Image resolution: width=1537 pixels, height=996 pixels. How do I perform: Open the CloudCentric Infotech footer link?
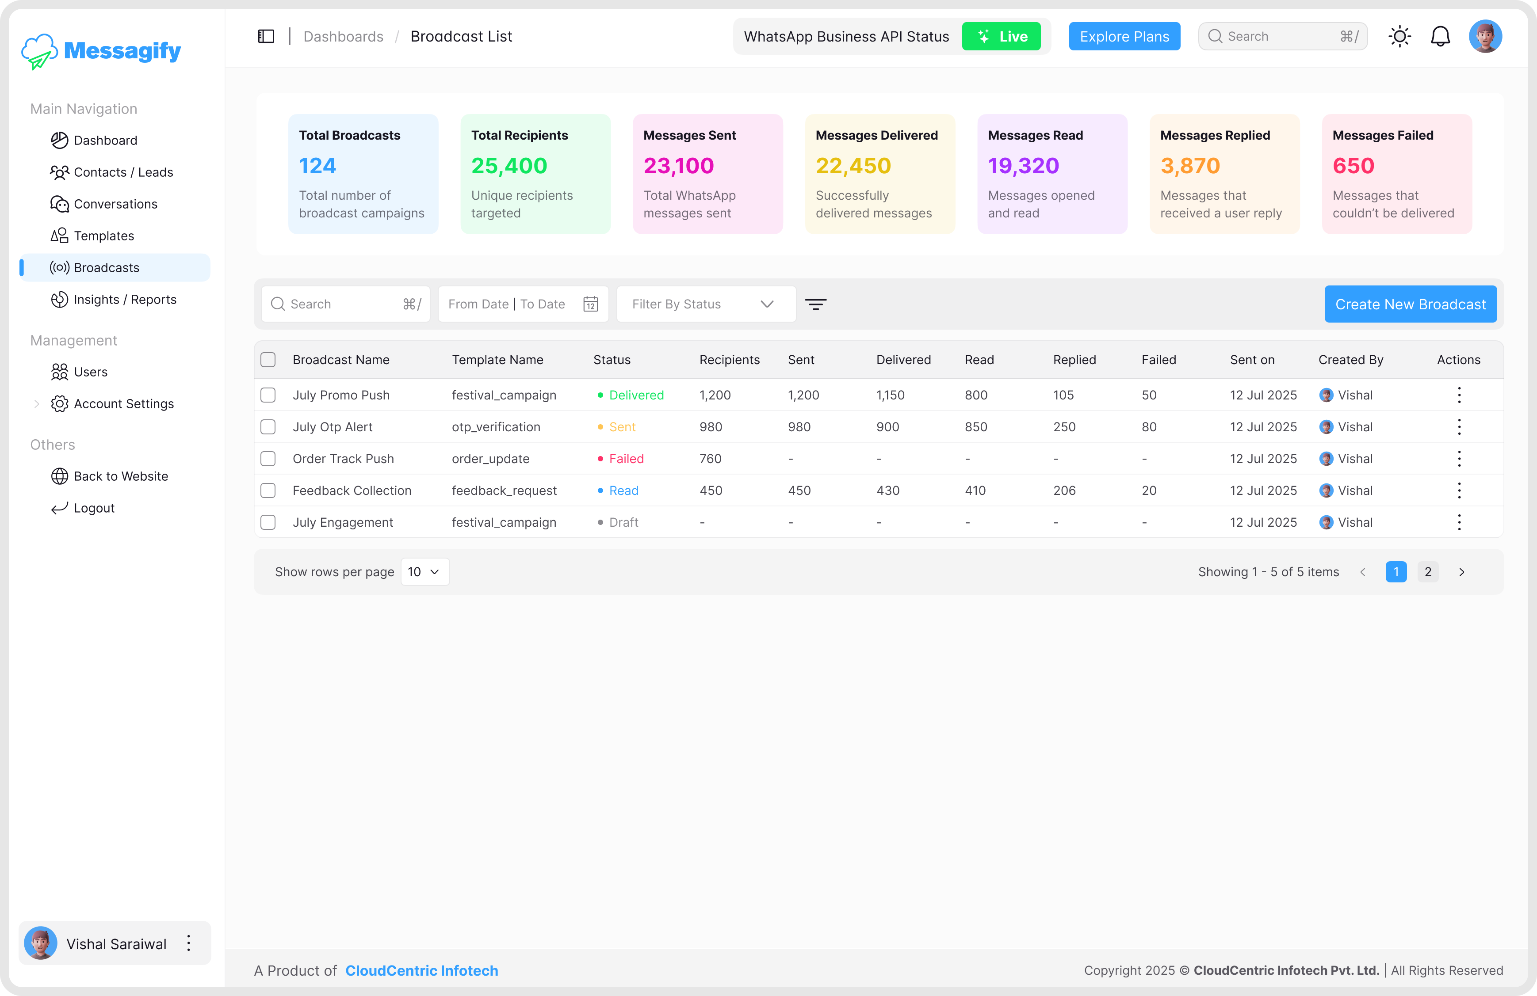click(x=421, y=970)
